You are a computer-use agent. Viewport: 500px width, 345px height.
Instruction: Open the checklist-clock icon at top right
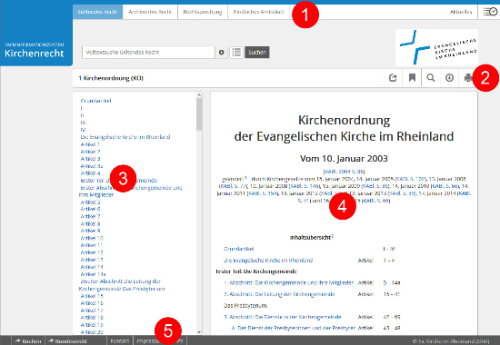(x=490, y=12)
